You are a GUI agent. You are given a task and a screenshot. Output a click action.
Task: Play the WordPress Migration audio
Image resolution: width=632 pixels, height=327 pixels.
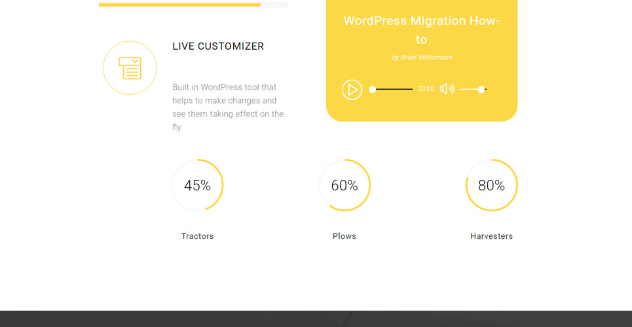(x=352, y=90)
